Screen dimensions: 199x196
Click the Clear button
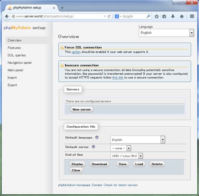[x=76, y=170]
